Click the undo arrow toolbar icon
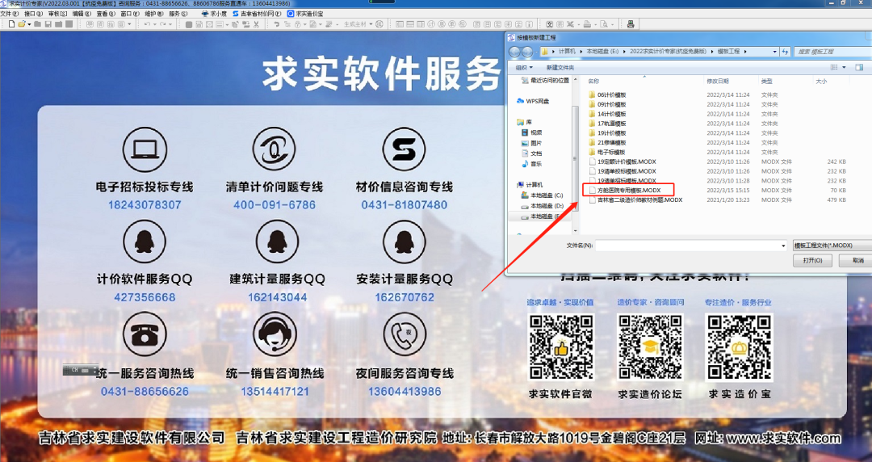This screenshot has width=872, height=462. point(147,24)
